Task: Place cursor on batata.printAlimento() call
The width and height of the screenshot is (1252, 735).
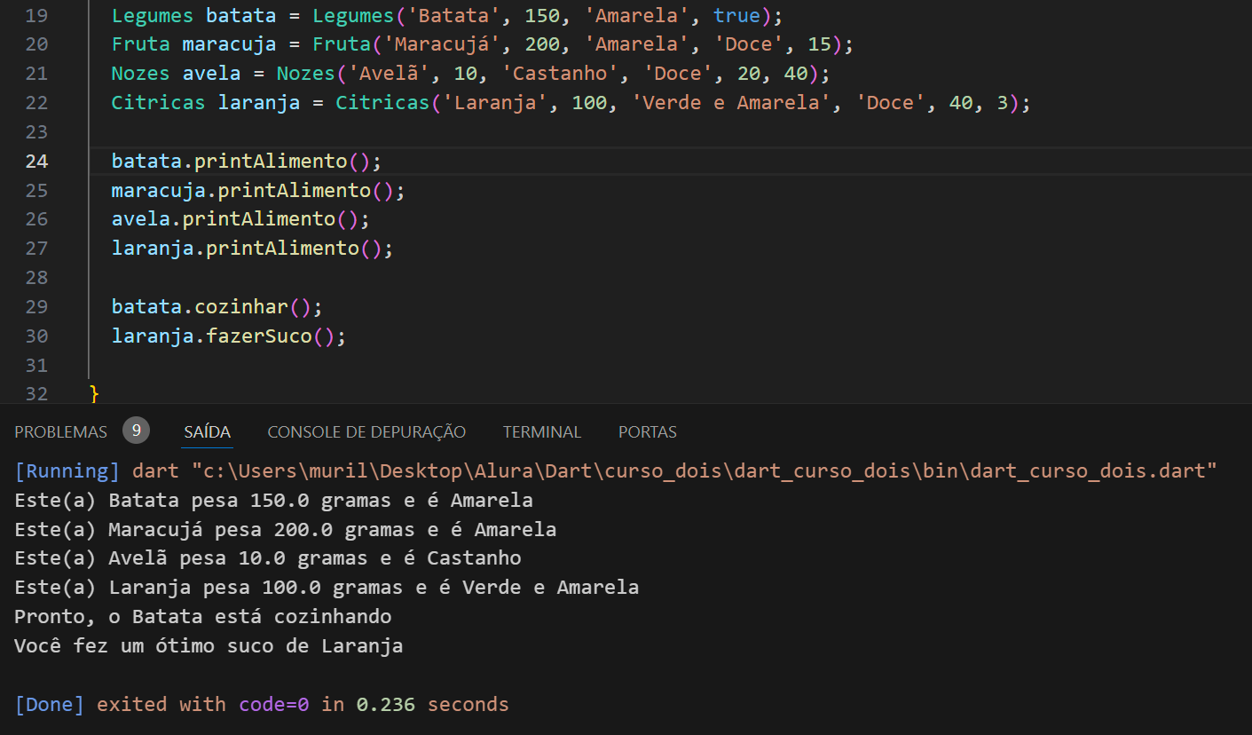Action: coord(246,162)
